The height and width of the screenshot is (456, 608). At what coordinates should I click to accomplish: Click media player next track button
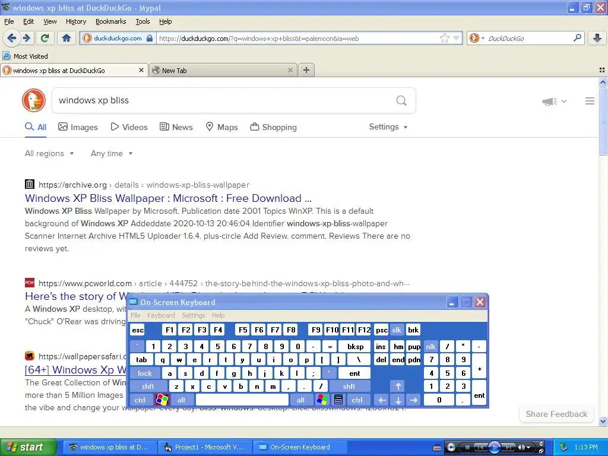click(x=508, y=448)
